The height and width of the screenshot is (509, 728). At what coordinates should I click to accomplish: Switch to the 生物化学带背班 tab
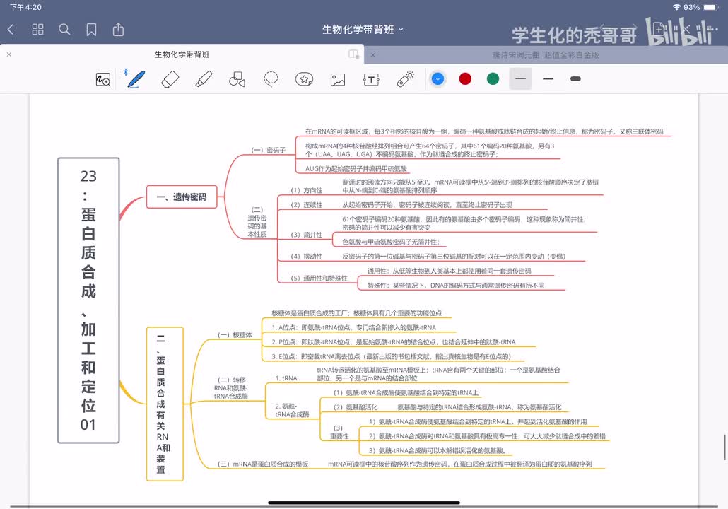[182, 54]
